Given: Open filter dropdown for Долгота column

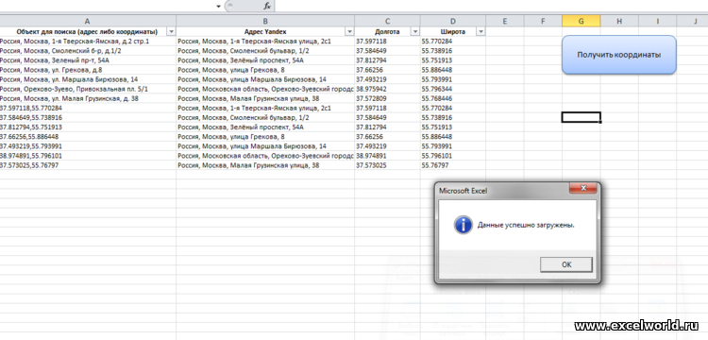Looking at the screenshot, I should (x=415, y=31).
